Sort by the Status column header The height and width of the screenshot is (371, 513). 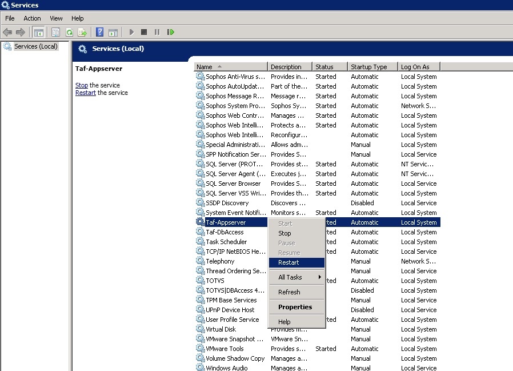330,67
